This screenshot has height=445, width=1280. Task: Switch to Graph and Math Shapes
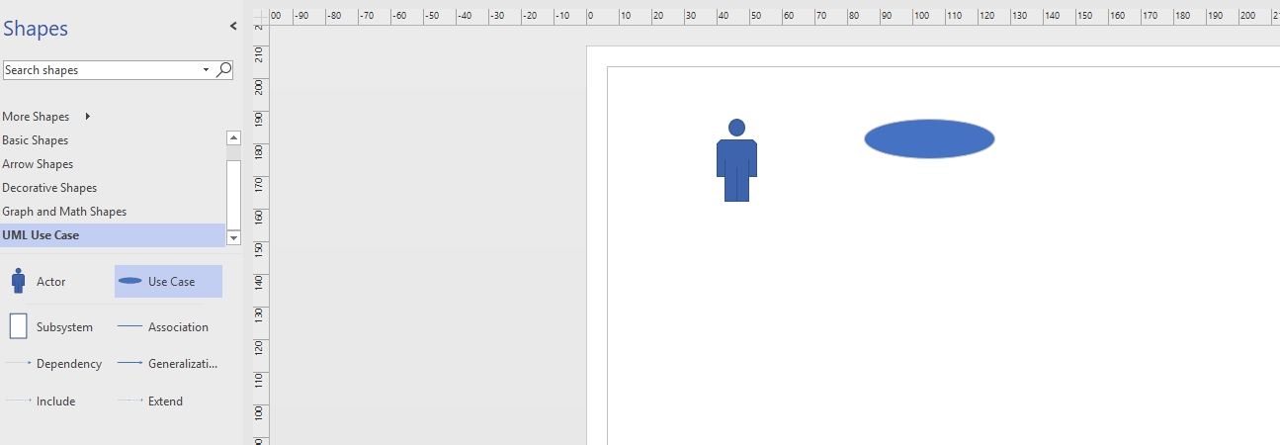[x=64, y=212]
